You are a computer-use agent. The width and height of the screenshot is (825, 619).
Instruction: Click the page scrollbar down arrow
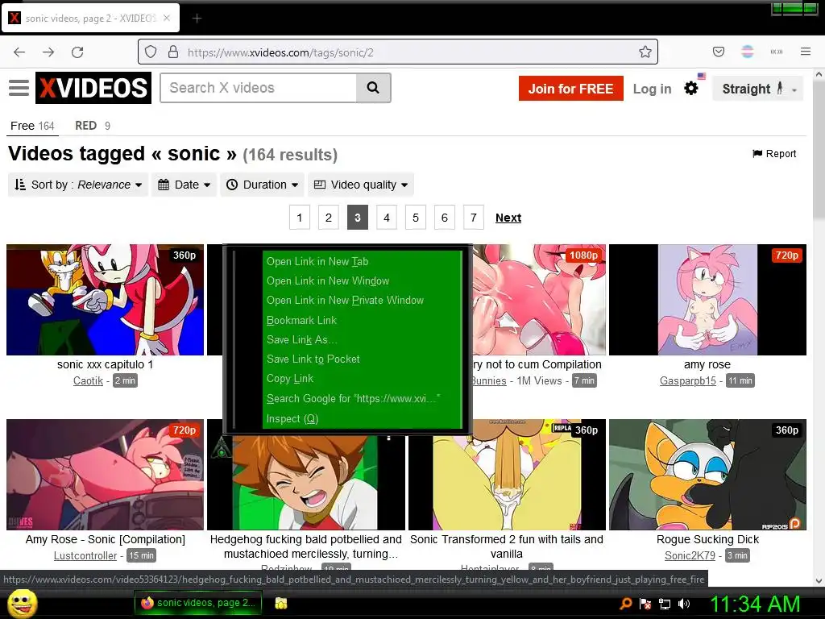(x=819, y=582)
